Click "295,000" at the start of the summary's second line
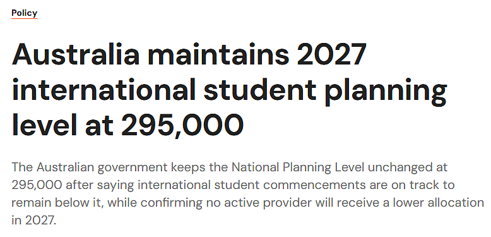The image size is (491, 237). pos(37,185)
